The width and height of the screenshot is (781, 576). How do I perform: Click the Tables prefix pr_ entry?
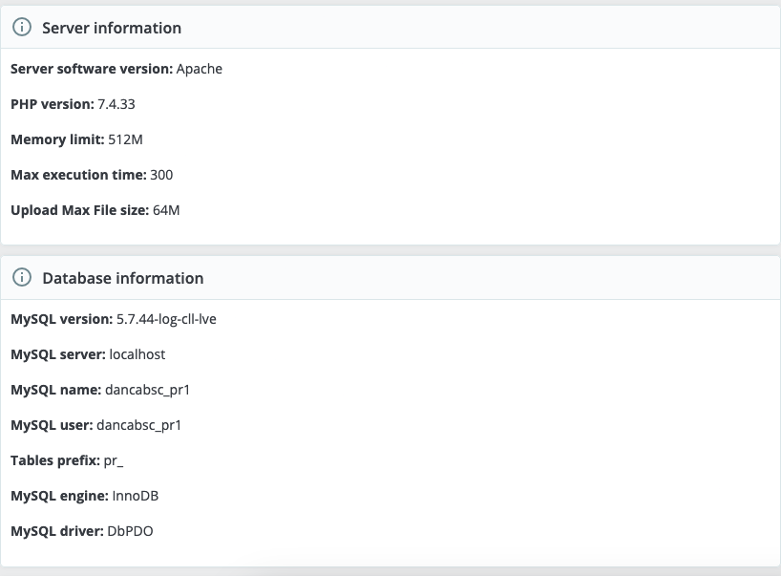pos(67,460)
